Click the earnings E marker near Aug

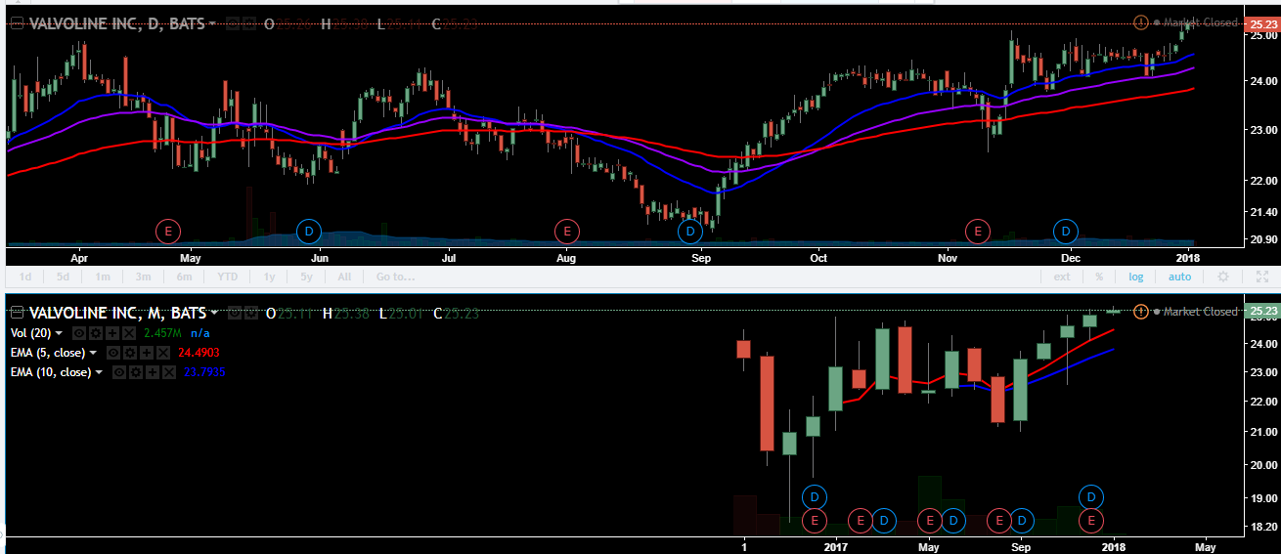click(566, 232)
